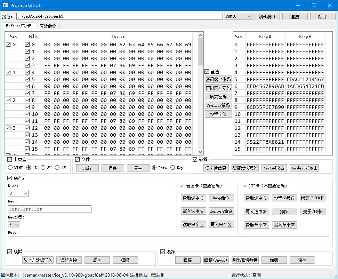Toggle the 嗅探 group checkbox

coord(162,252)
